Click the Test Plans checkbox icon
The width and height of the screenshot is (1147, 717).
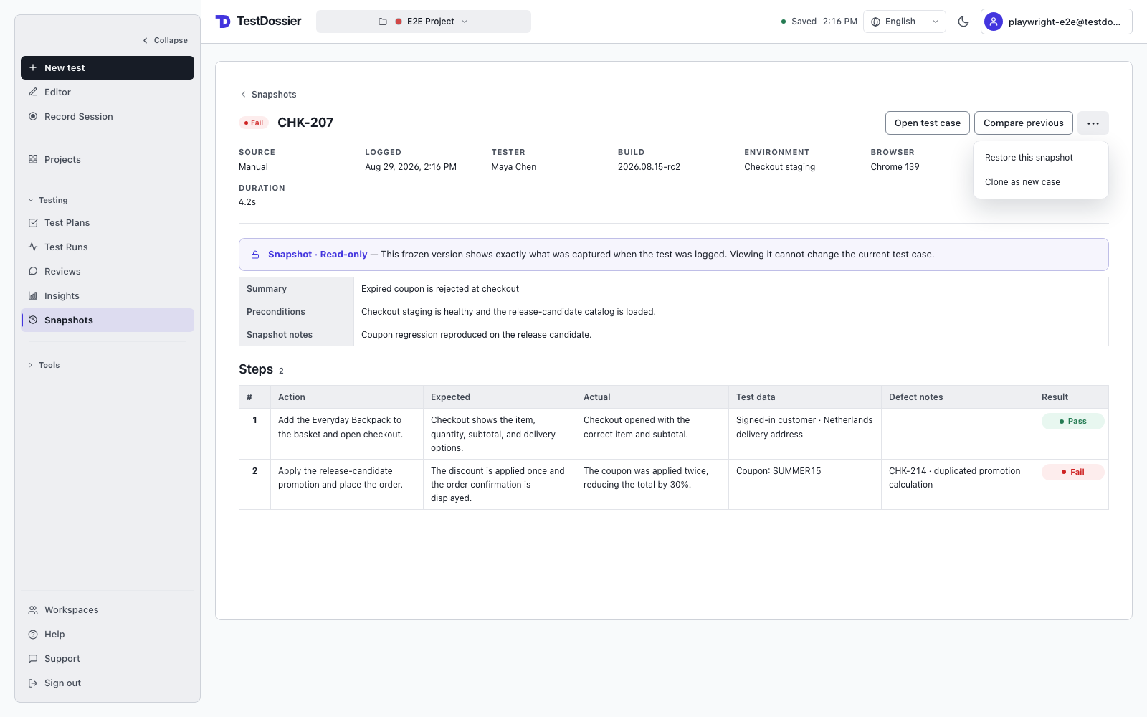[33, 222]
